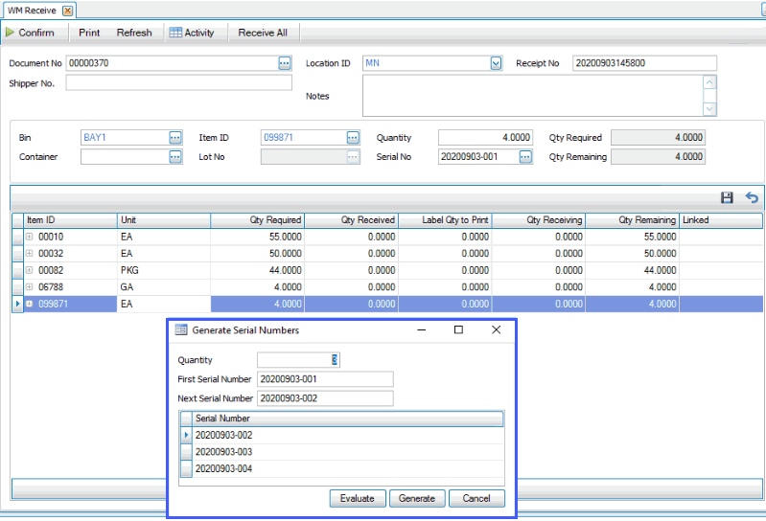Open the Container lookup ellipsis button

click(x=175, y=157)
